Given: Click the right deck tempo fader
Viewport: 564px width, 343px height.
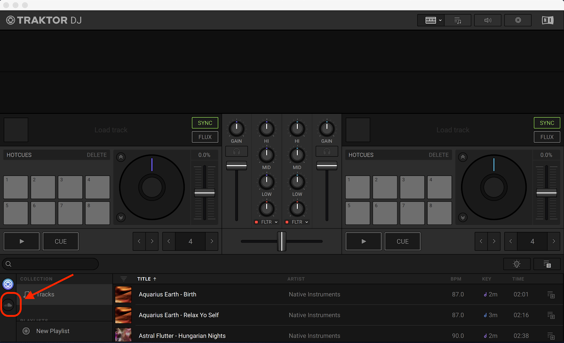Looking at the screenshot, I should [x=546, y=193].
